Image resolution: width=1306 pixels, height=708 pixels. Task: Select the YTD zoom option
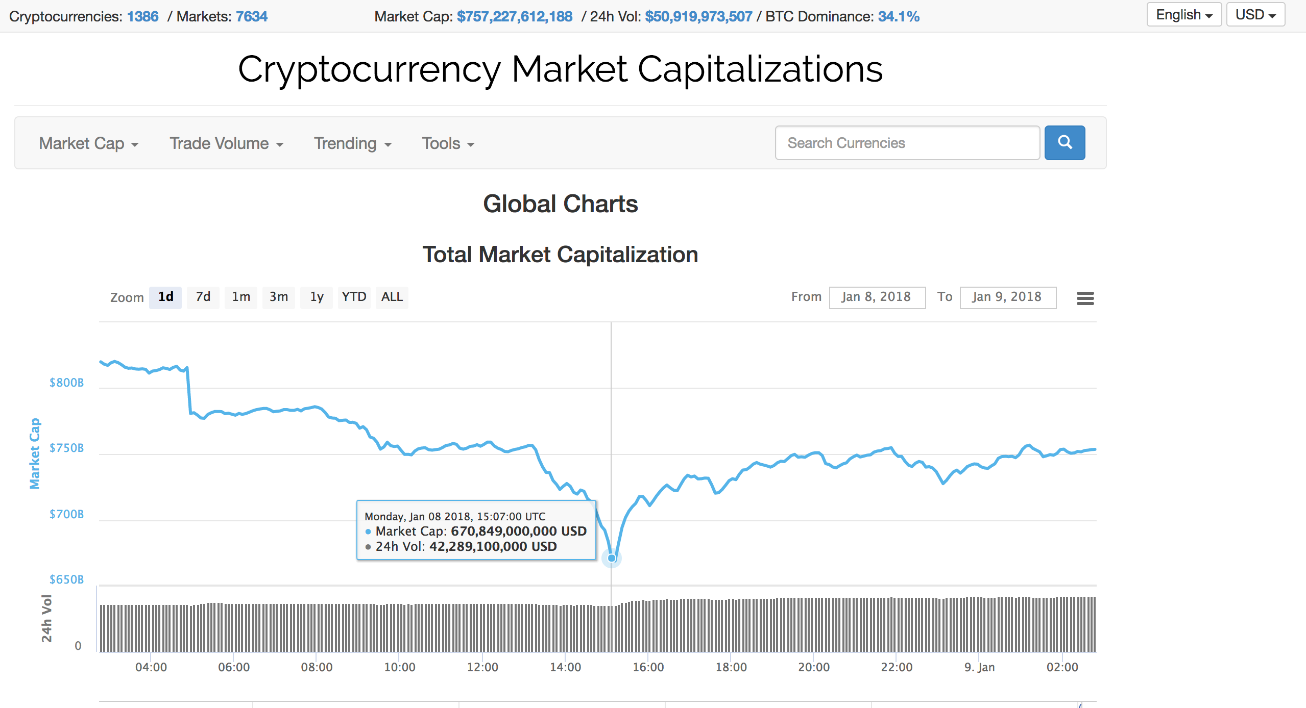click(x=354, y=297)
